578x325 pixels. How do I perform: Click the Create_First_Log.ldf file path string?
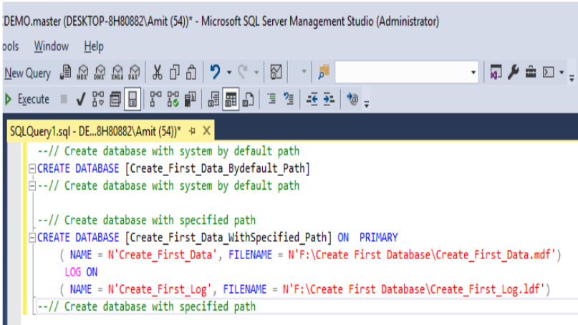click(x=413, y=290)
